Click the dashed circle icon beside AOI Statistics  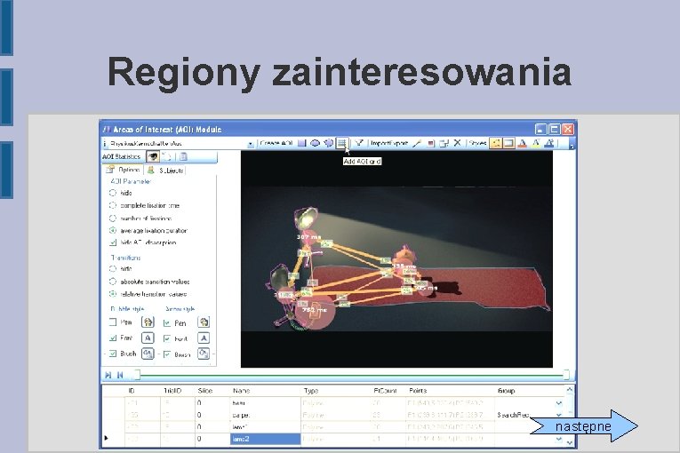tap(166, 156)
